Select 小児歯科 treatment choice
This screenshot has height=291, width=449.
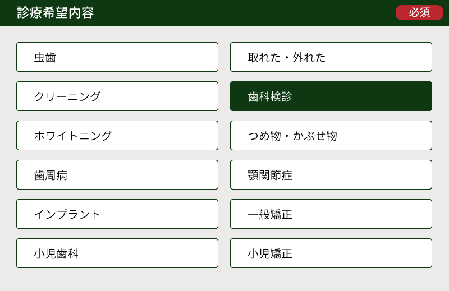pyautogui.click(x=117, y=253)
